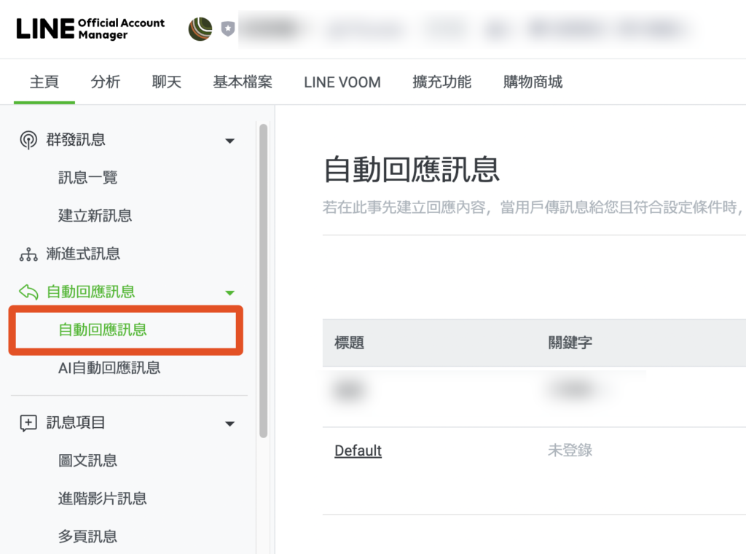Image resolution: width=746 pixels, height=554 pixels.
Task: Click the 訊息項目 section label
Action: pos(76,423)
